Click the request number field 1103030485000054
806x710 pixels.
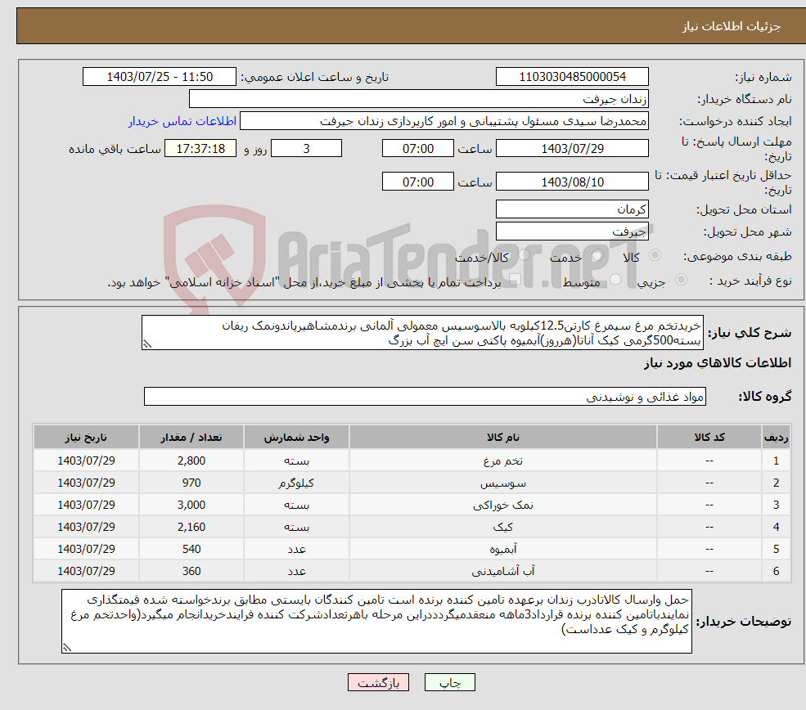point(572,77)
